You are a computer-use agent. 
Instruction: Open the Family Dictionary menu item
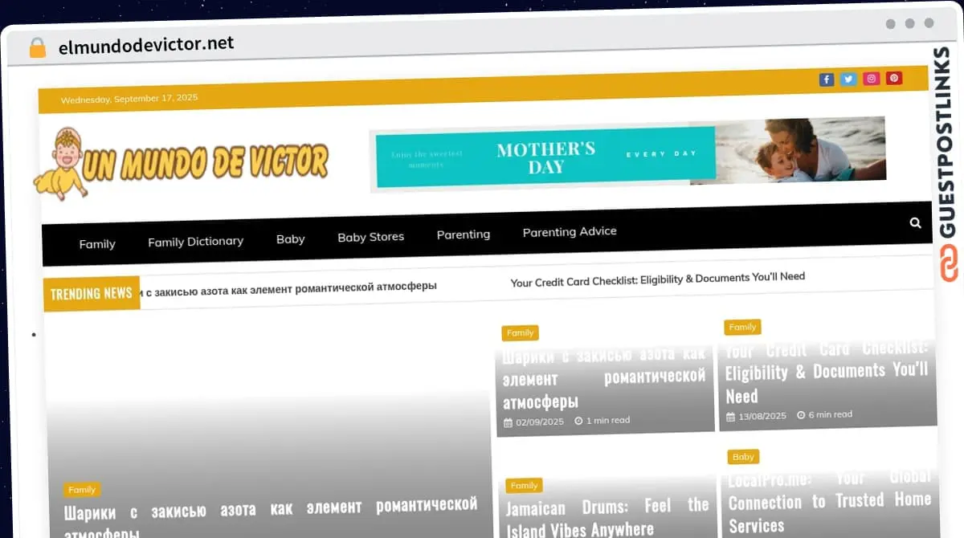(x=195, y=241)
